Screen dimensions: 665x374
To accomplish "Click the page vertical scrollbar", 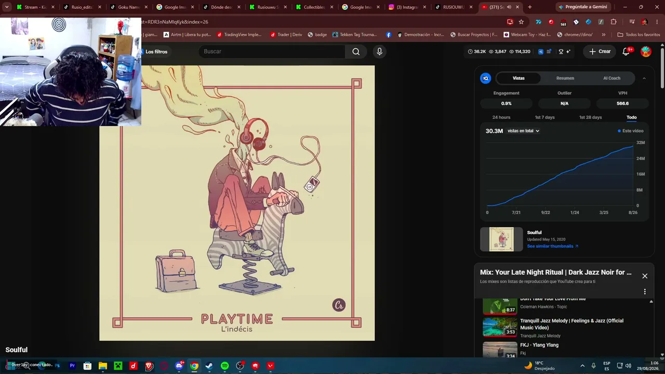I will [662, 68].
